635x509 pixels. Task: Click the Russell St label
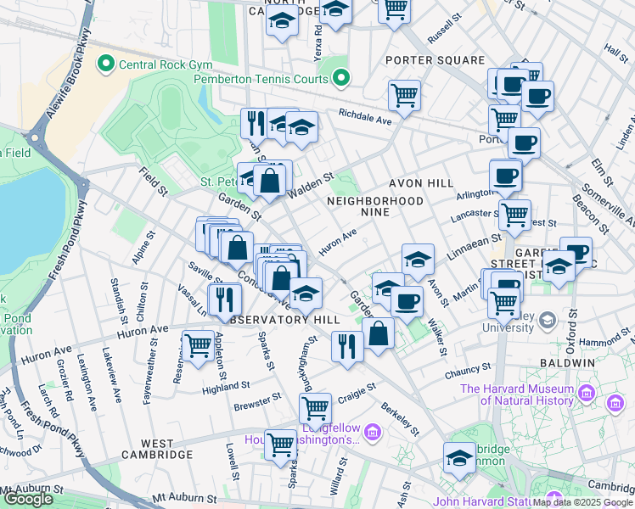point(445,28)
